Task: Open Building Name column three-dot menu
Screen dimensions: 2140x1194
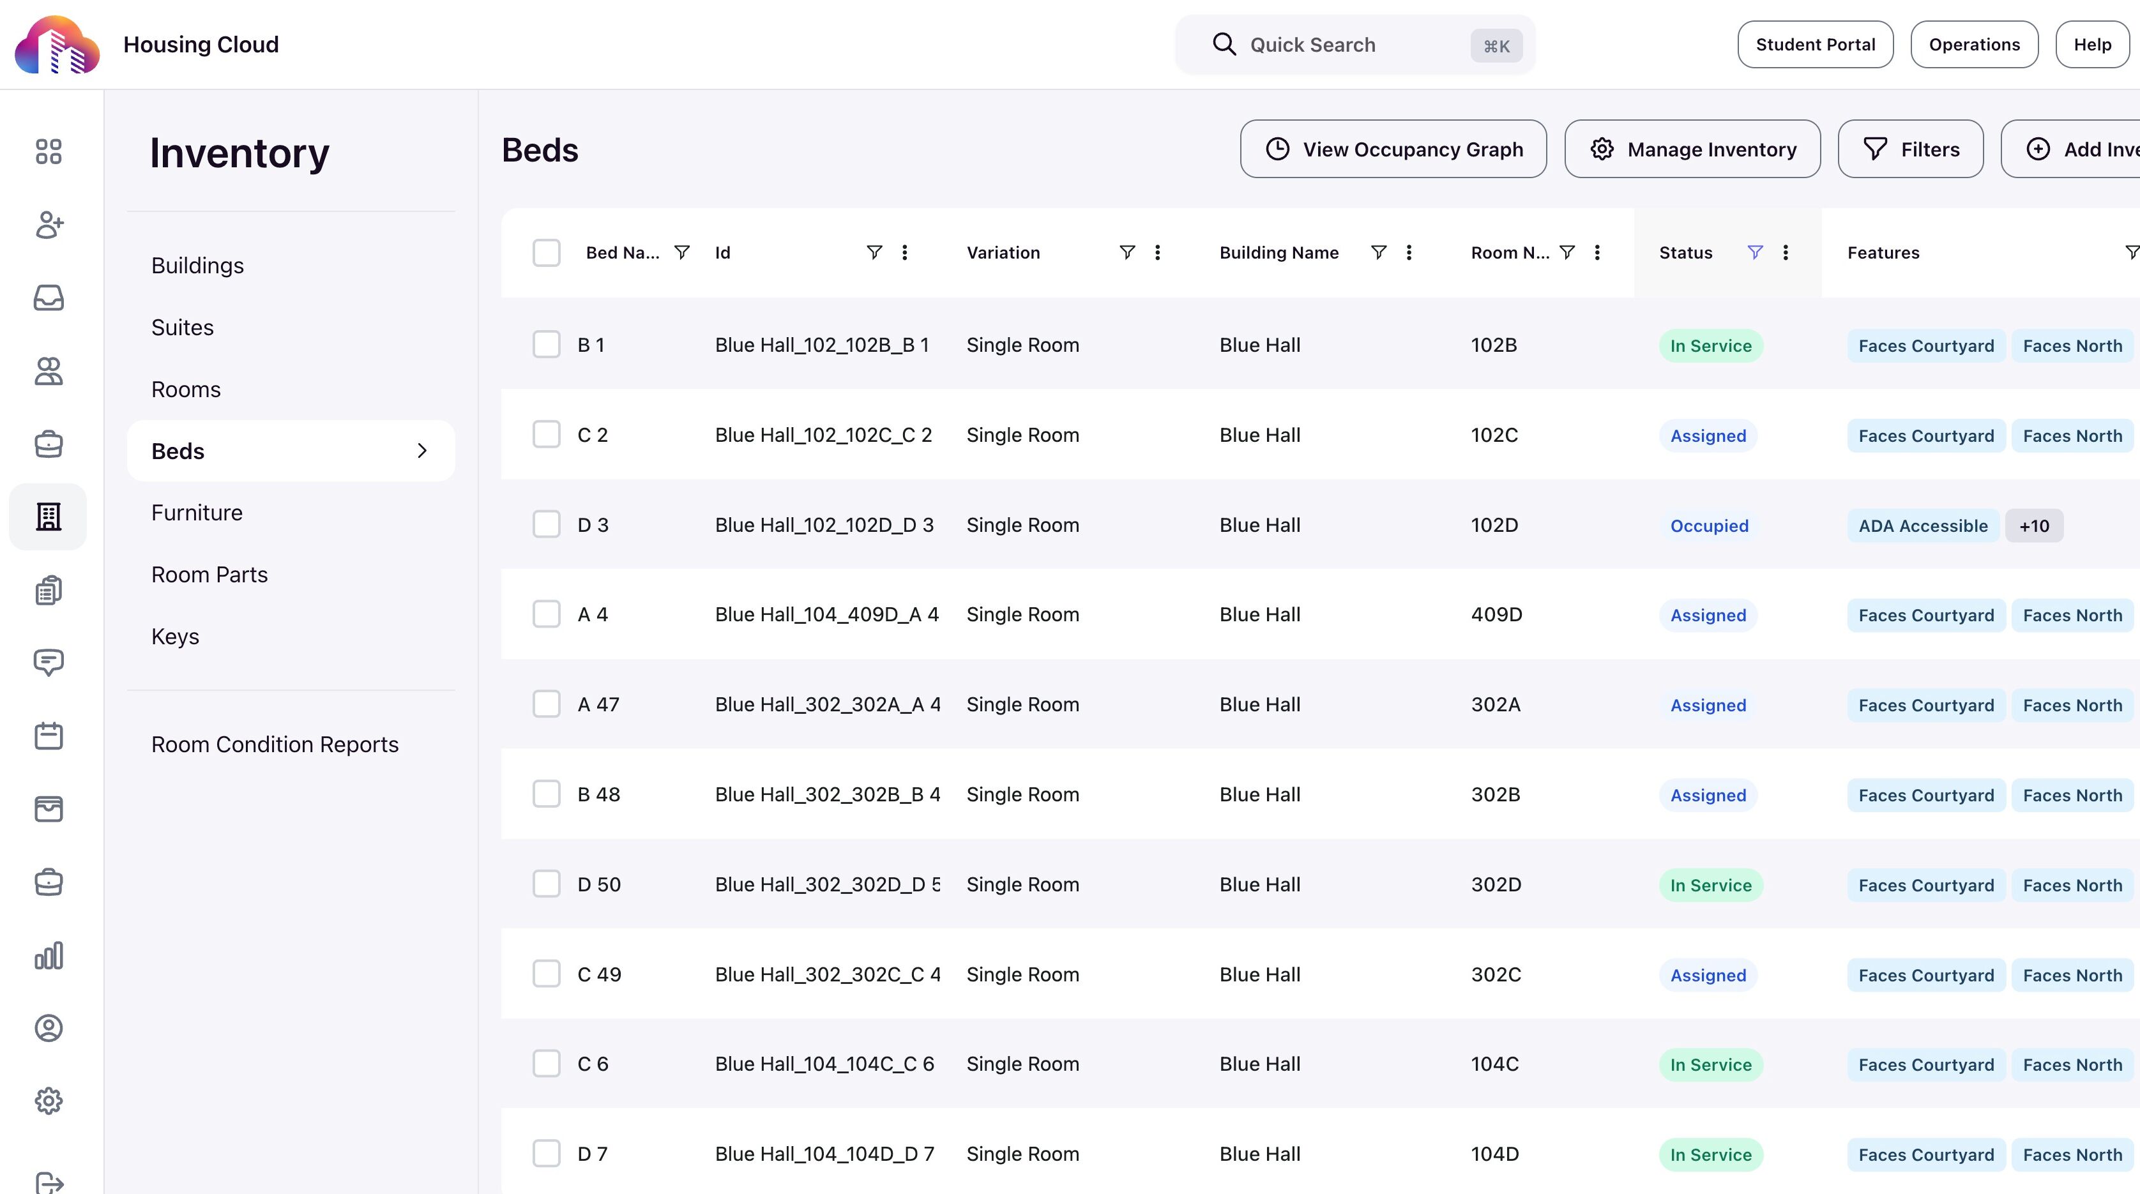Action: (x=1409, y=252)
